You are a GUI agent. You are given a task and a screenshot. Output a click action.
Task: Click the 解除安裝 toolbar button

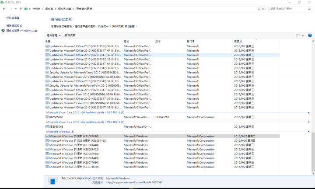tap(70, 35)
